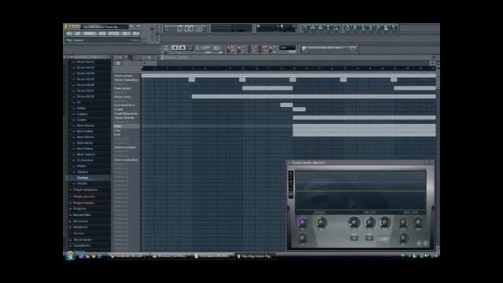Viewport: 503px width, 283px height.
Task: Click the online news hint bar
Action: [x=329, y=49]
